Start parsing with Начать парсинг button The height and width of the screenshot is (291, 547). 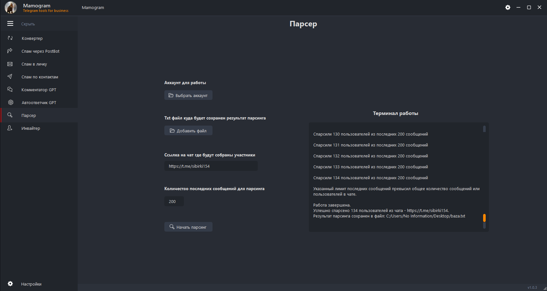pos(188,227)
